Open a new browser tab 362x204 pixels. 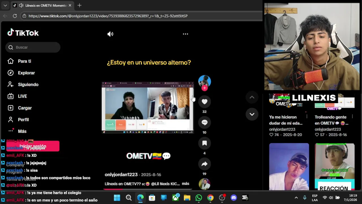pyautogui.click(x=79, y=5)
